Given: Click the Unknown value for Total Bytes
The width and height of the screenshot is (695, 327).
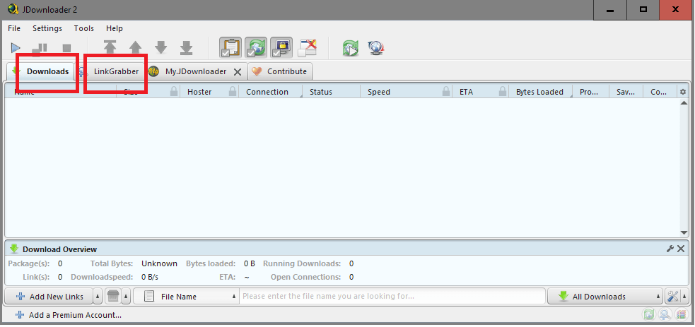Looking at the screenshot, I should pos(160,263).
